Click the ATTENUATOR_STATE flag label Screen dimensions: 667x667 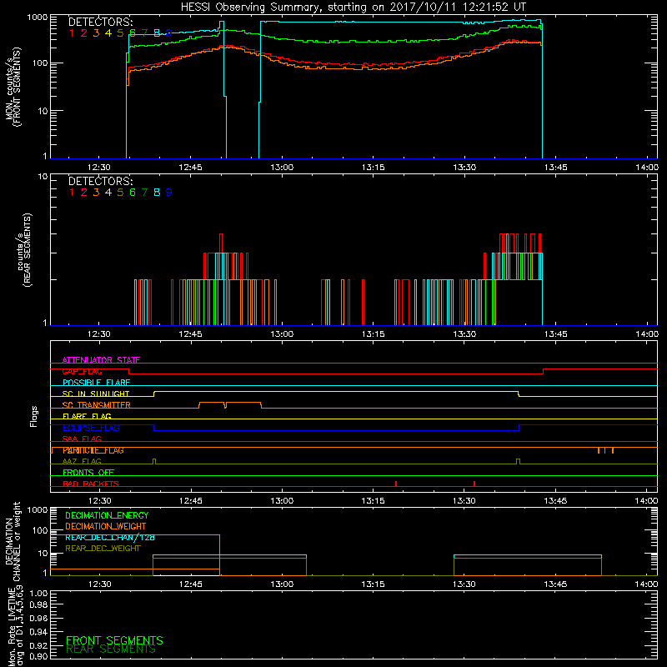pos(101,360)
